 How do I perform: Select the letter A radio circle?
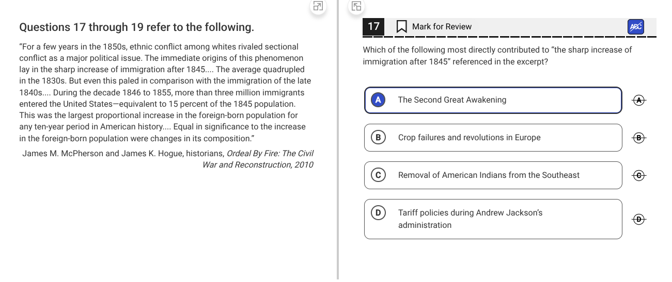tap(378, 100)
